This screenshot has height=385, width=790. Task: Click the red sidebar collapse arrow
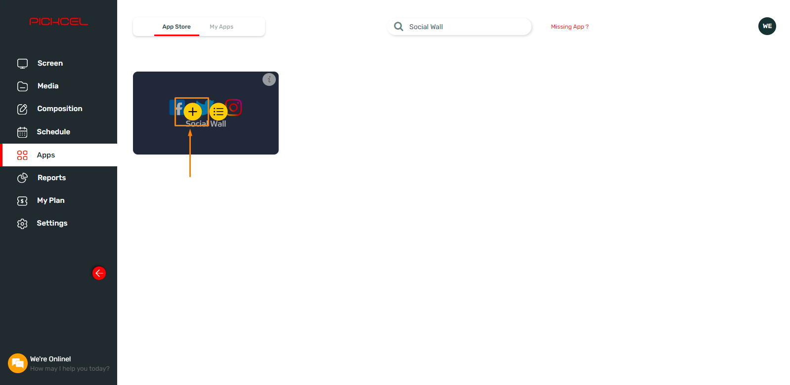coord(99,273)
